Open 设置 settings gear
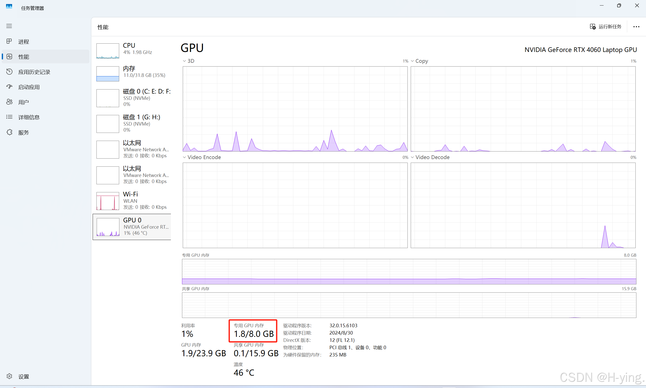This screenshot has width=646, height=388. tap(9, 376)
